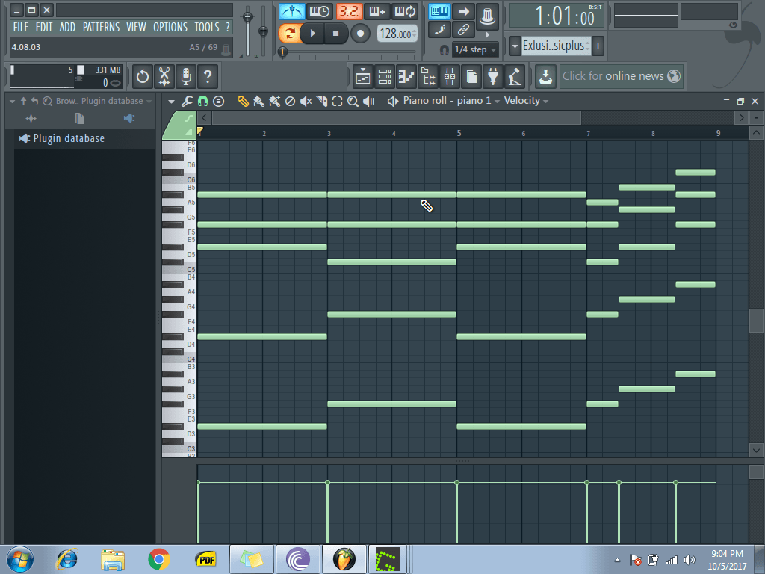Toggle the metronome button
The width and height of the screenshot is (765, 574).
[292, 11]
